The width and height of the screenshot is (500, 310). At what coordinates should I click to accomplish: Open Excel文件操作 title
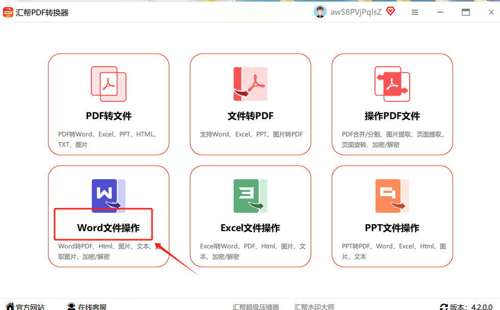(251, 228)
